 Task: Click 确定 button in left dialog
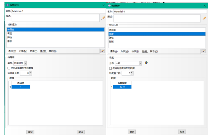pos(30,132)
